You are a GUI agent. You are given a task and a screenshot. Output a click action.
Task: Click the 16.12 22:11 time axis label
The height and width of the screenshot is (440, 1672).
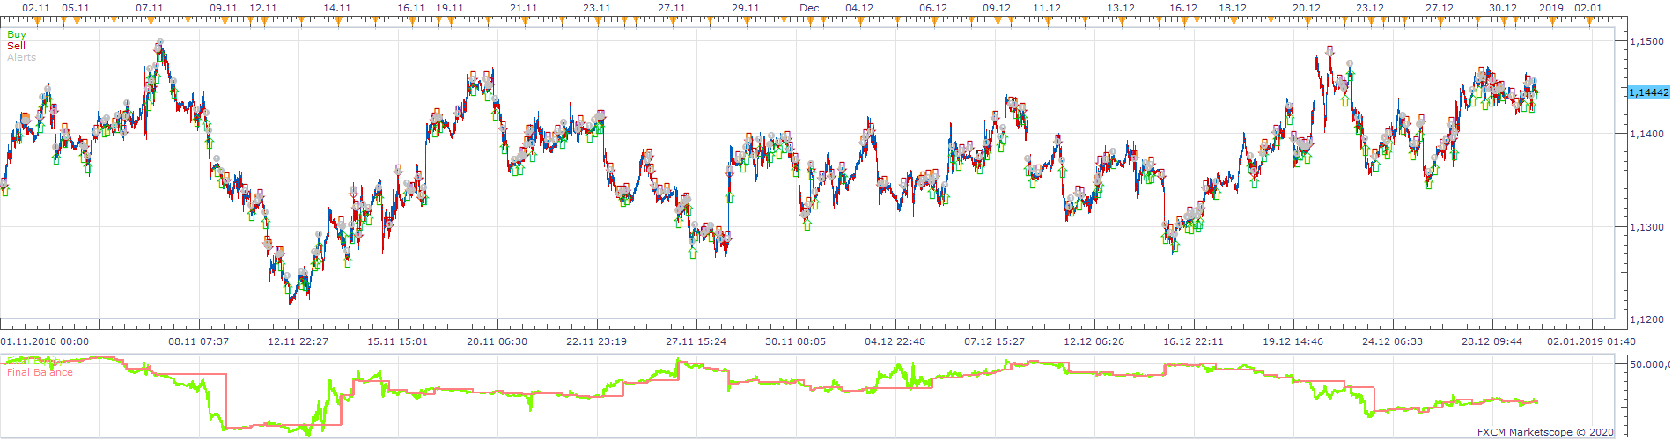tap(1193, 341)
